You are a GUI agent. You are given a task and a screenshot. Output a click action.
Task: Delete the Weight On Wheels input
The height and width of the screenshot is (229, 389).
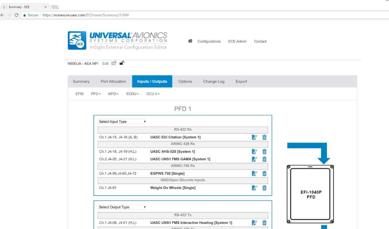[264, 188]
